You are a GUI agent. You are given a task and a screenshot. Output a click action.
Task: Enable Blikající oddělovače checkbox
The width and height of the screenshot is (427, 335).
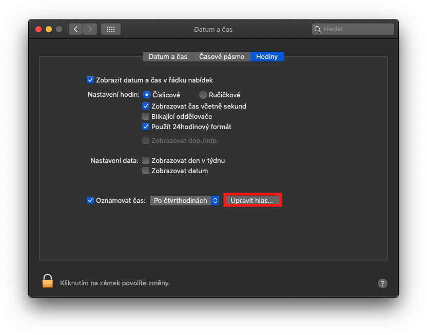(x=146, y=116)
